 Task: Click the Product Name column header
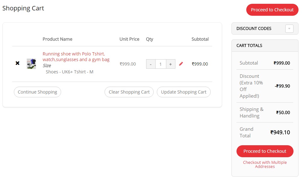57,39
